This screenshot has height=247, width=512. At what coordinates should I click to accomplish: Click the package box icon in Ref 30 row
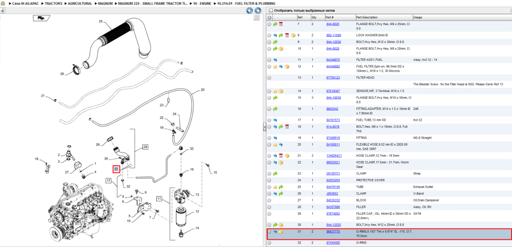[x=281, y=225]
